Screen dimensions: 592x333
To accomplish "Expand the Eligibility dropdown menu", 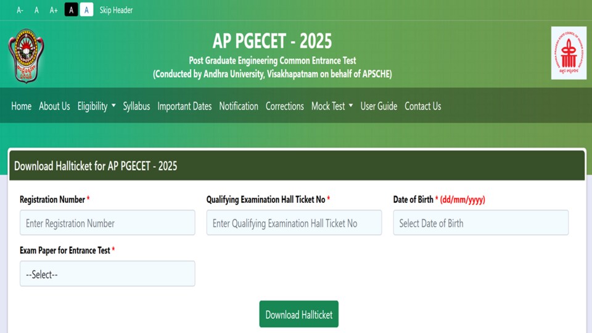I will tap(96, 106).
